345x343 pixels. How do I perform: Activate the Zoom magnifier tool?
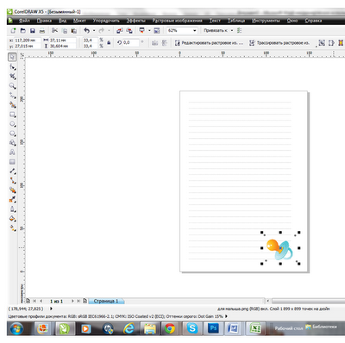tap(12, 86)
